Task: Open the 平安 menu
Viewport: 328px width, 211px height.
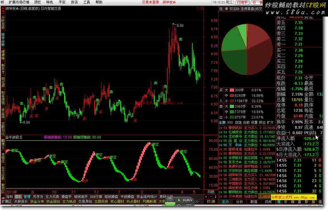Action: [62, 2]
